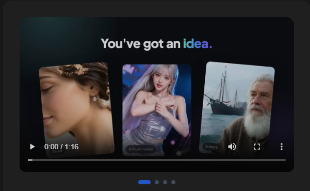Open the three-dot more options menu
The height and width of the screenshot is (191, 310).
click(282, 147)
